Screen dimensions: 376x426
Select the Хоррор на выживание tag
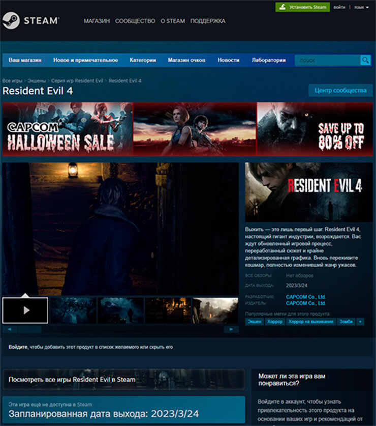[x=311, y=322]
